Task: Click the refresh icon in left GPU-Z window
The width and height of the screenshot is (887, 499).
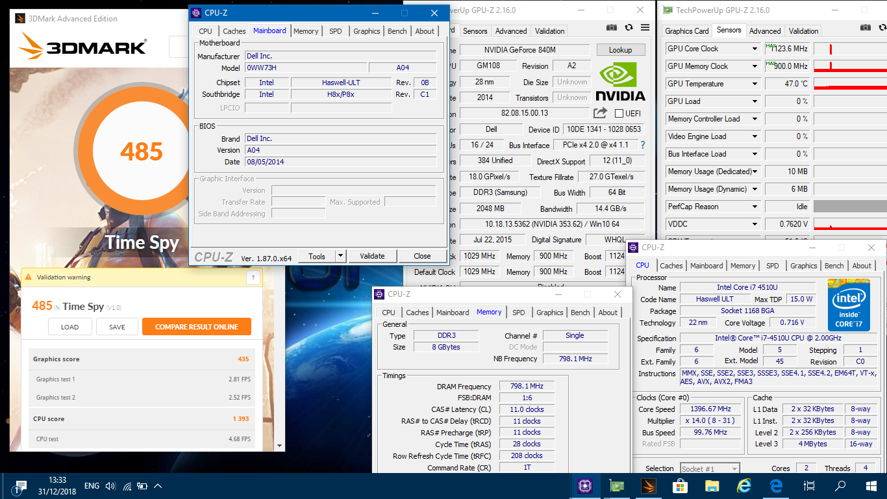Action: coord(629,27)
